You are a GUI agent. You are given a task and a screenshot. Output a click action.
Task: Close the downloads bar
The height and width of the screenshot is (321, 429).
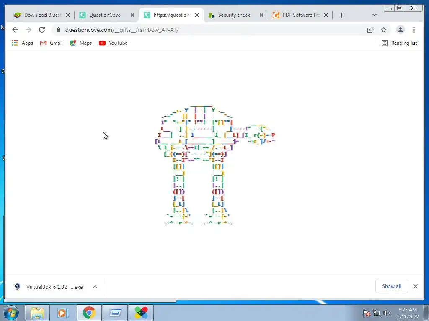[x=416, y=286]
